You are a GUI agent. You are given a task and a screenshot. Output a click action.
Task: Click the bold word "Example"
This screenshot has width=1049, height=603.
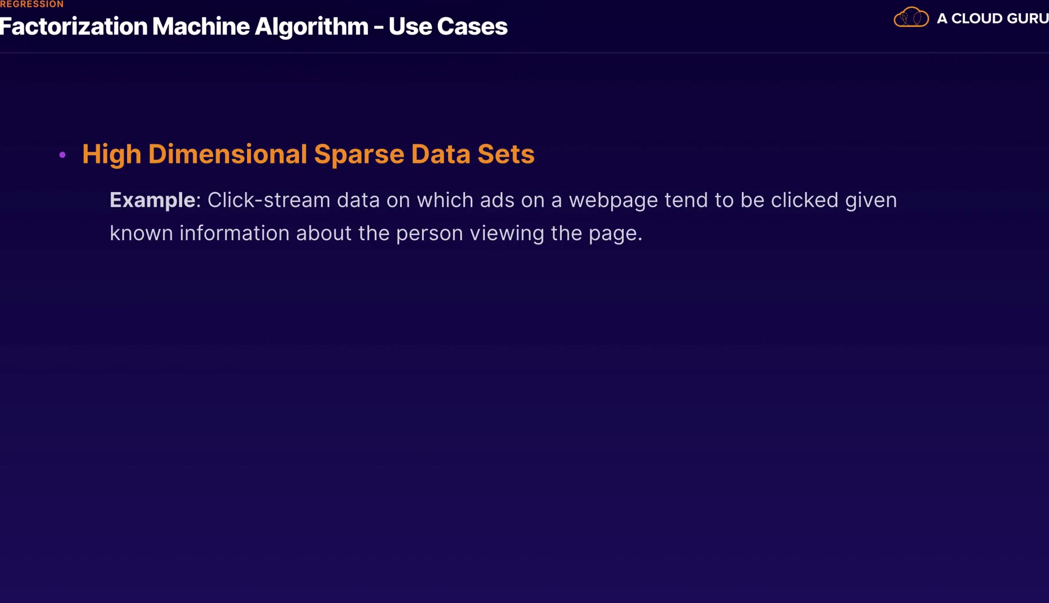click(x=152, y=200)
